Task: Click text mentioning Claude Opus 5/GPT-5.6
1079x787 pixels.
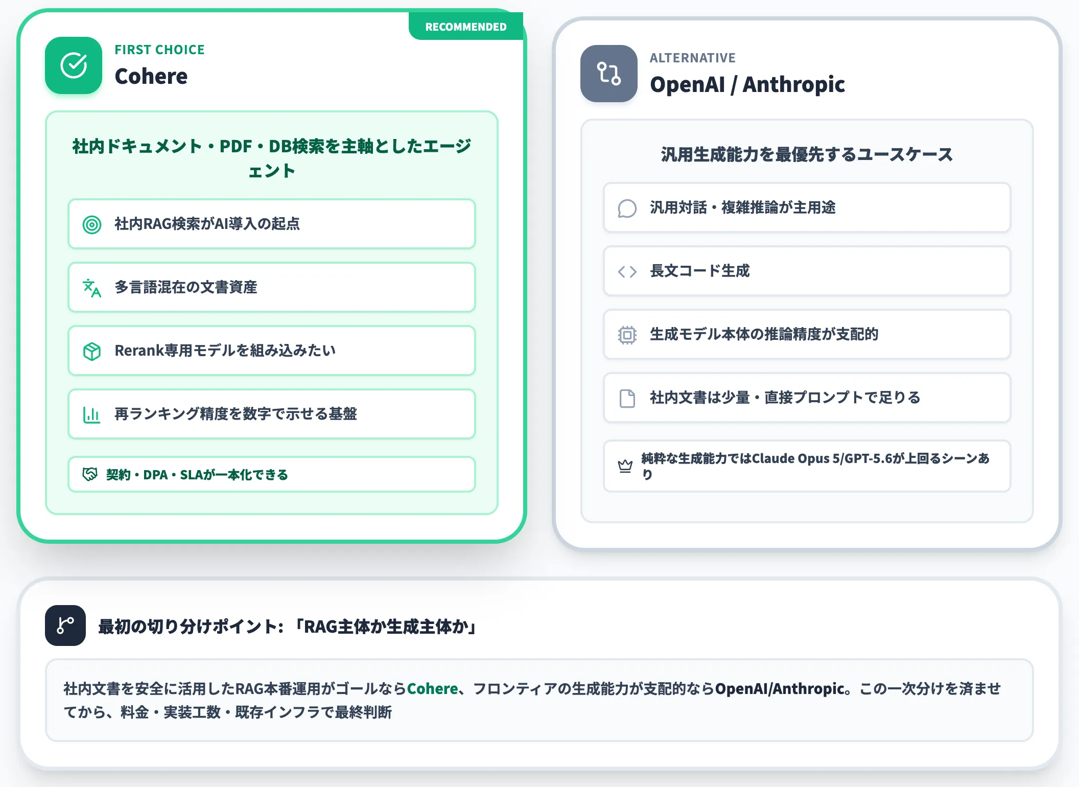Action: (x=816, y=466)
